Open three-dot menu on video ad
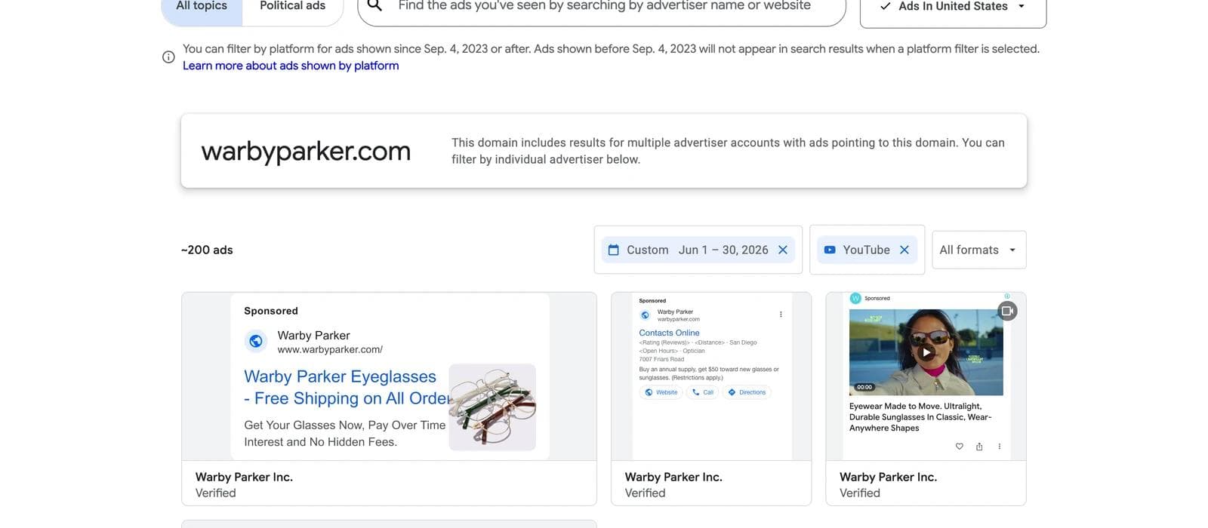 [999, 447]
